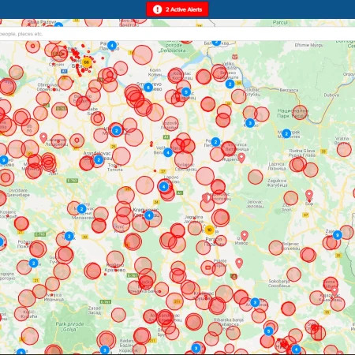Select the yellow cluster marker labeled 10
Image resolution: width=355 pixels, height=355 pixels.
209,230
